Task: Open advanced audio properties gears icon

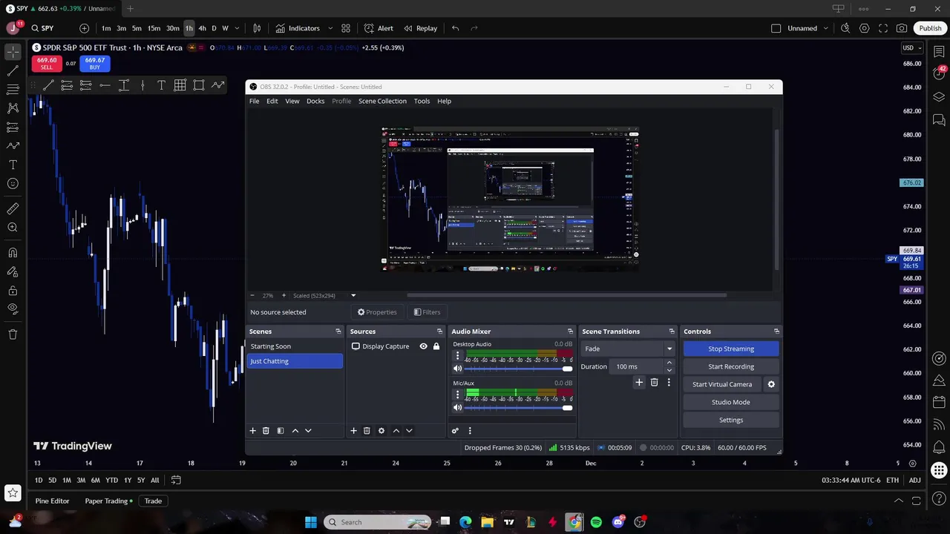Action: [455, 430]
